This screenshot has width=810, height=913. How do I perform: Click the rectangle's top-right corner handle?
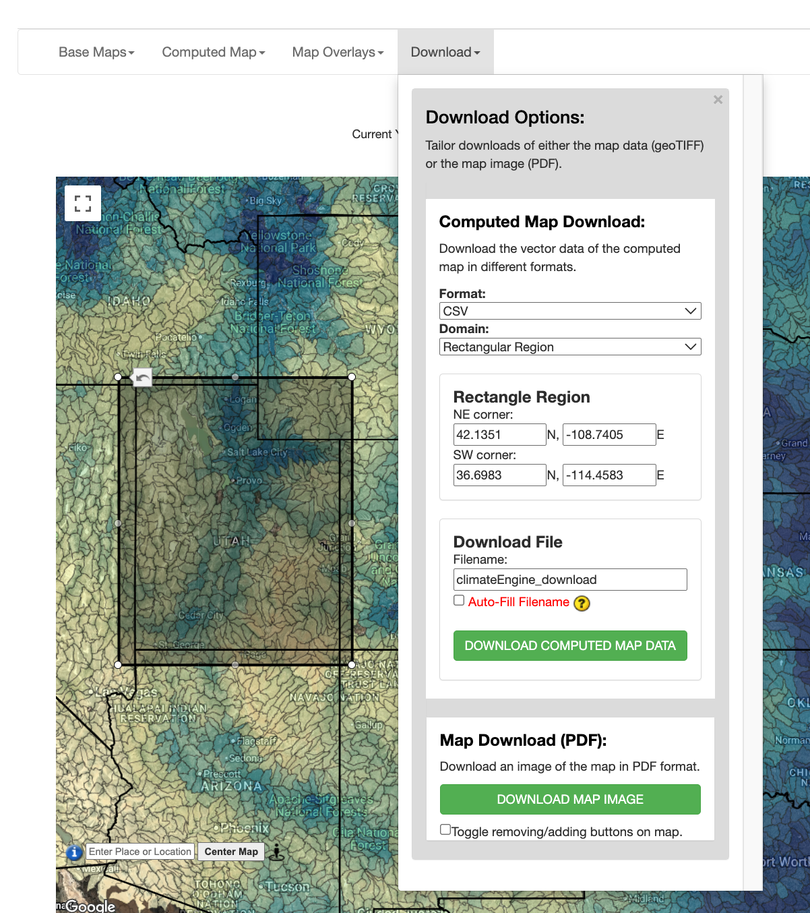(x=352, y=377)
